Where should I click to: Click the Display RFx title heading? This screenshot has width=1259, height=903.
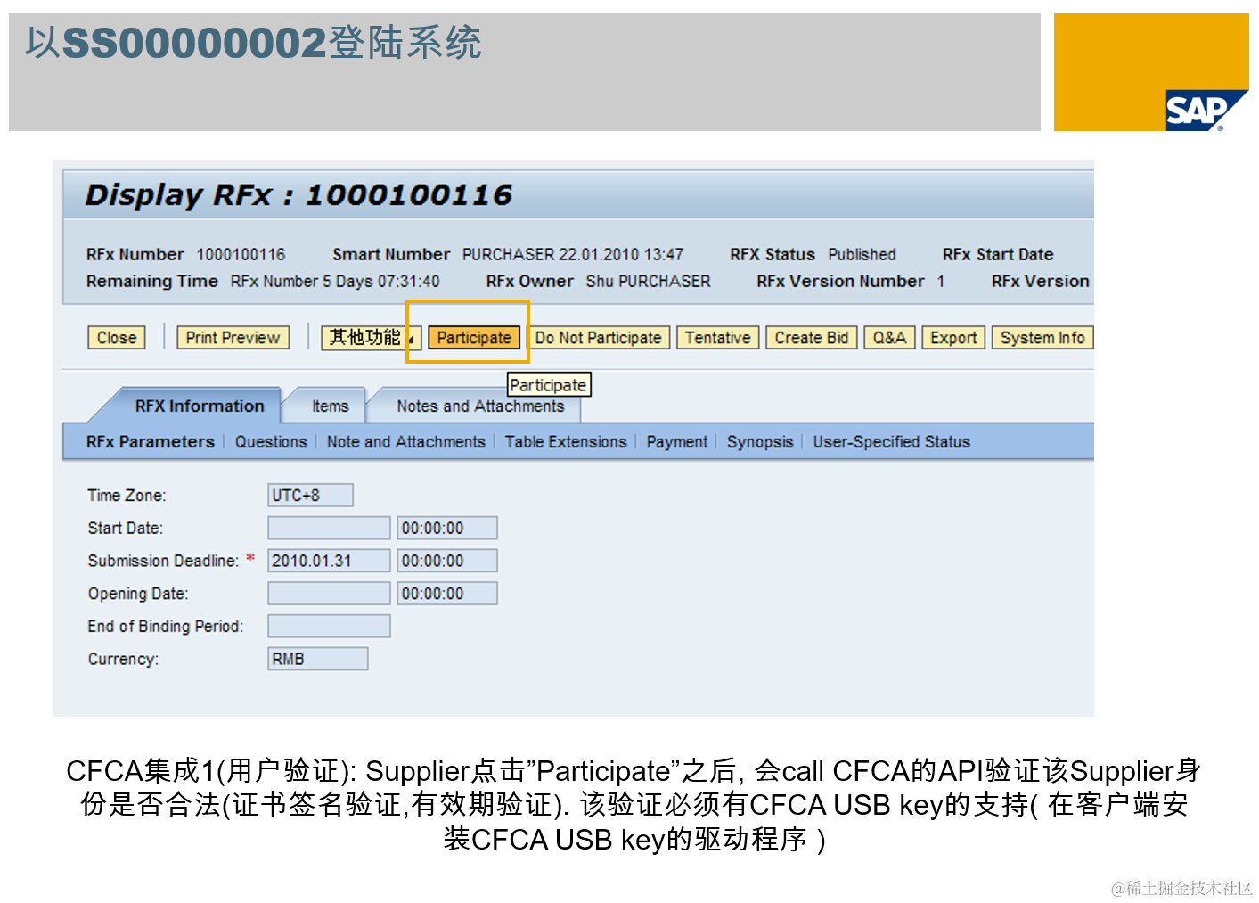pyautogui.click(x=298, y=194)
